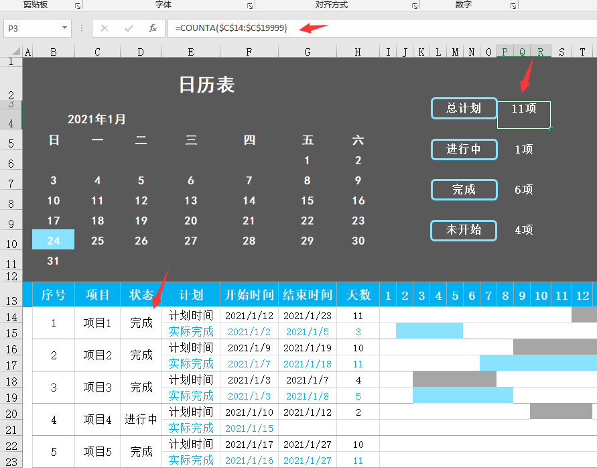Click the formula bar COUNTA formula
Image resolution: width=597 pixels, height=468 pixels.
[231, 27]
